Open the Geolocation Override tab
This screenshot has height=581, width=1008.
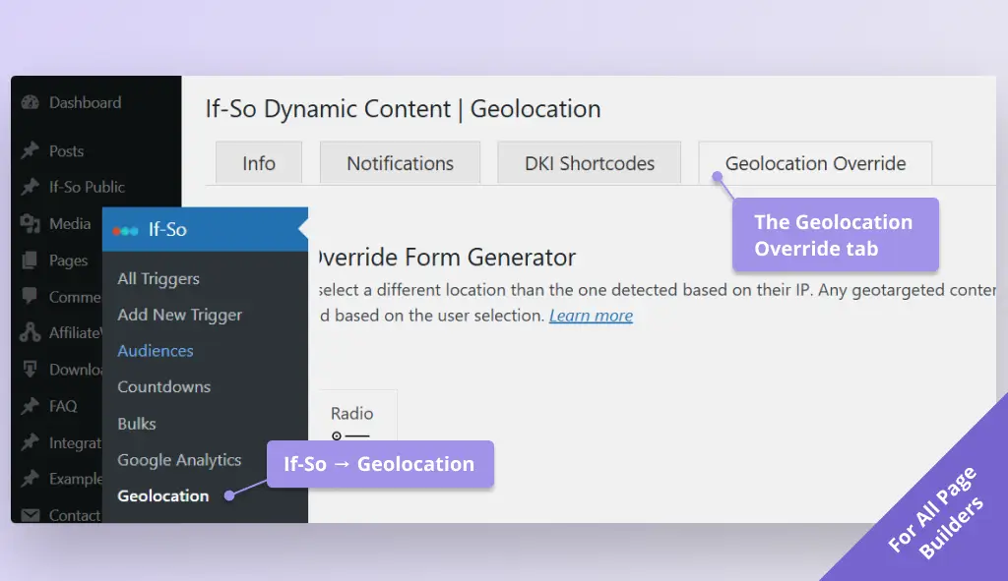pos(814,163)
